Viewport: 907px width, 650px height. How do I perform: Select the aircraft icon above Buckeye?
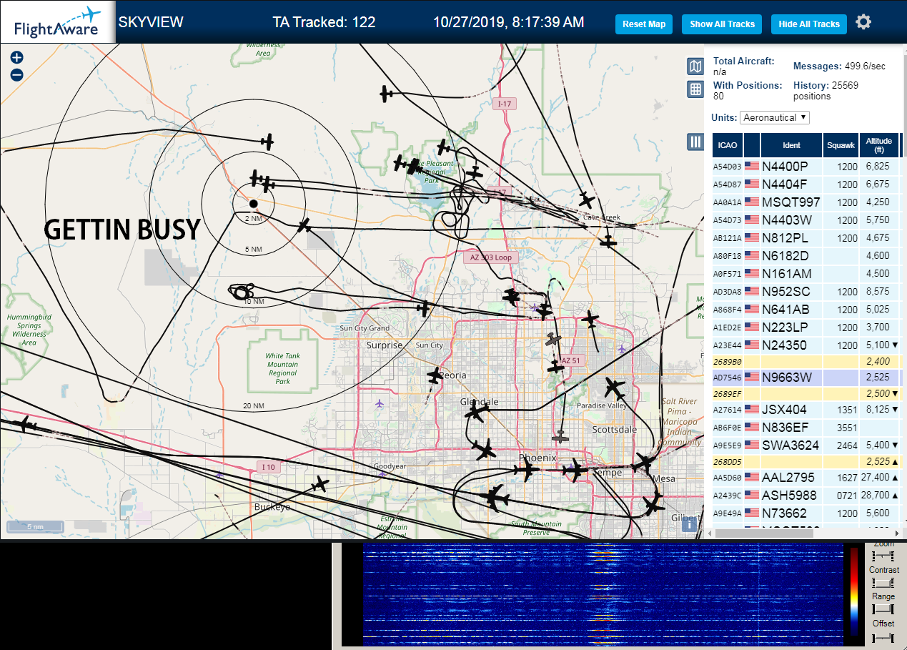click(x=319, y=486)
